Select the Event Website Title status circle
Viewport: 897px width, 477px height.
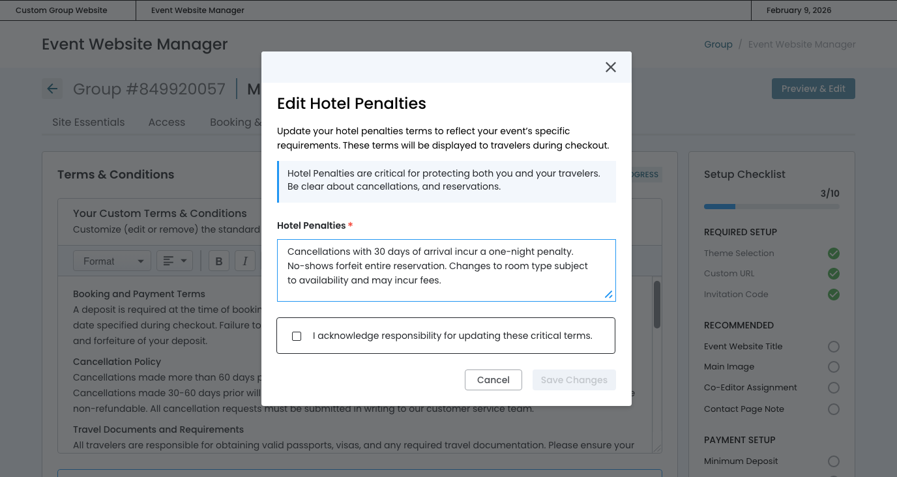(x=833, y=347)
